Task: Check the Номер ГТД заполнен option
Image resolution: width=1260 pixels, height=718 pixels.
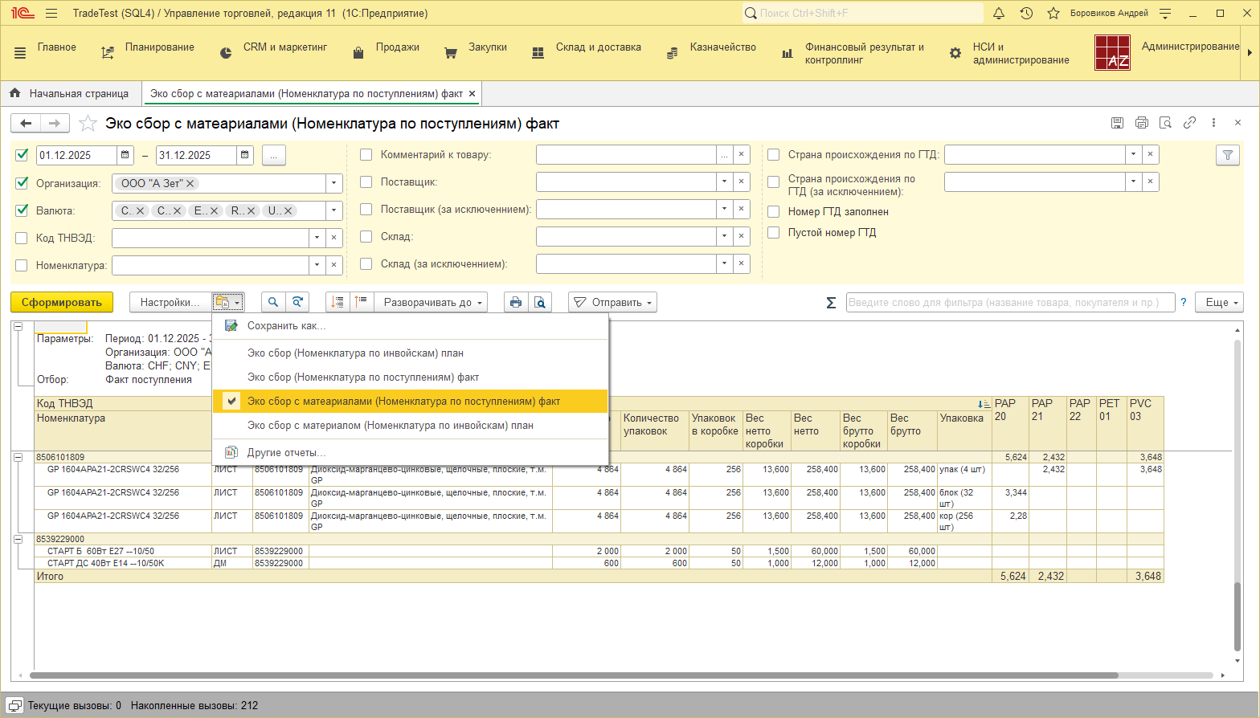Action: pyautogui.click(x=774, y=212)
